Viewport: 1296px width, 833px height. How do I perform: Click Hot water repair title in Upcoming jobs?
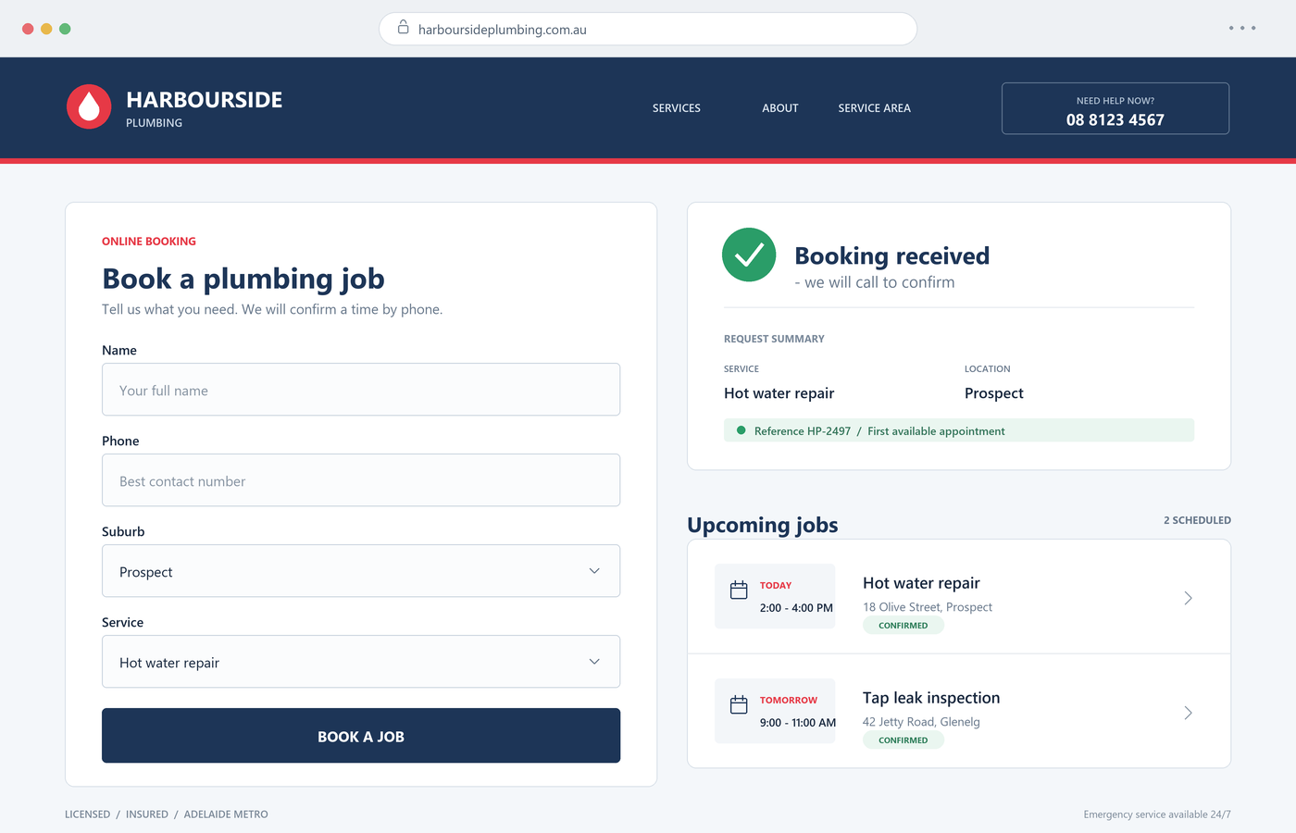click(921, 583)
